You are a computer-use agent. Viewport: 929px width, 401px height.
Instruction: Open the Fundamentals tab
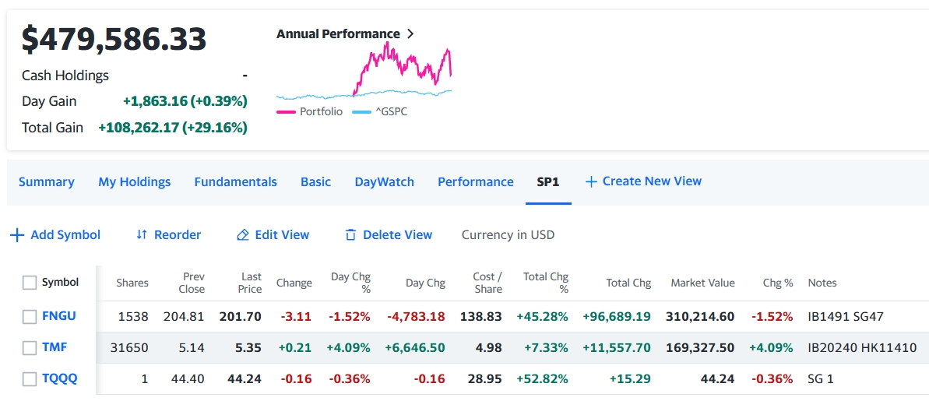(x=235, y=181)
